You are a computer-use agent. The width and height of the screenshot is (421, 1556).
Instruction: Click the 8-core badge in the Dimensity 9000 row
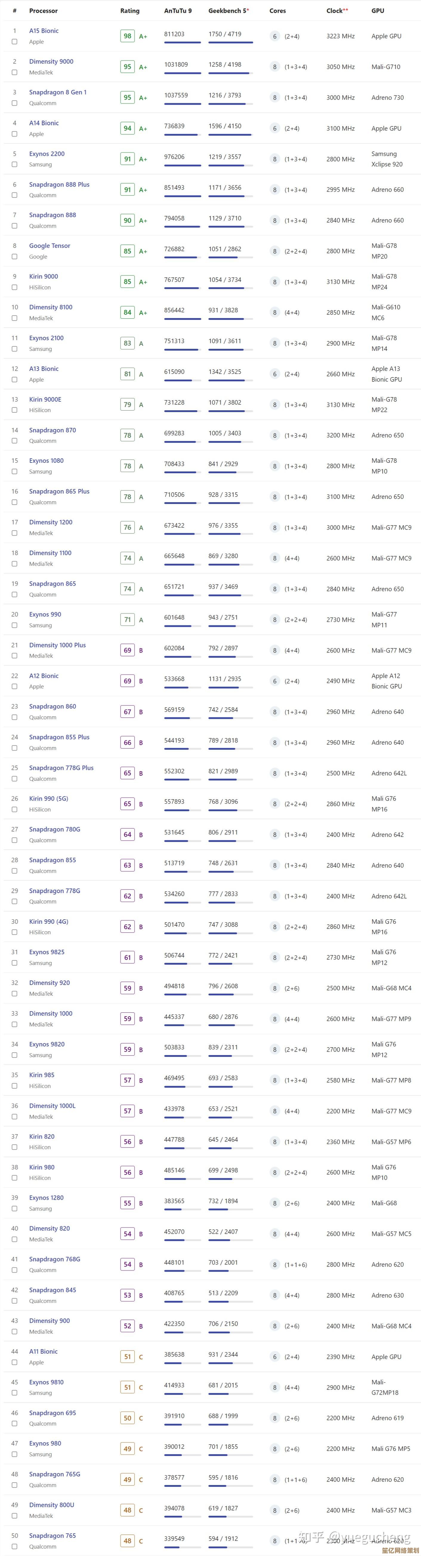pyautogui.click(x=275, y=67)
